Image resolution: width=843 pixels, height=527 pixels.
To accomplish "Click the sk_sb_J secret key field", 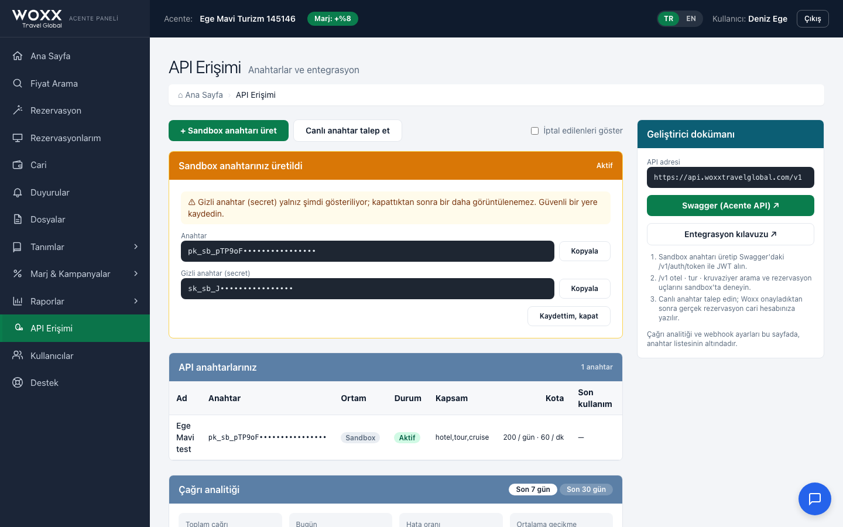I will pyautogui.click(x=368, y=289).
